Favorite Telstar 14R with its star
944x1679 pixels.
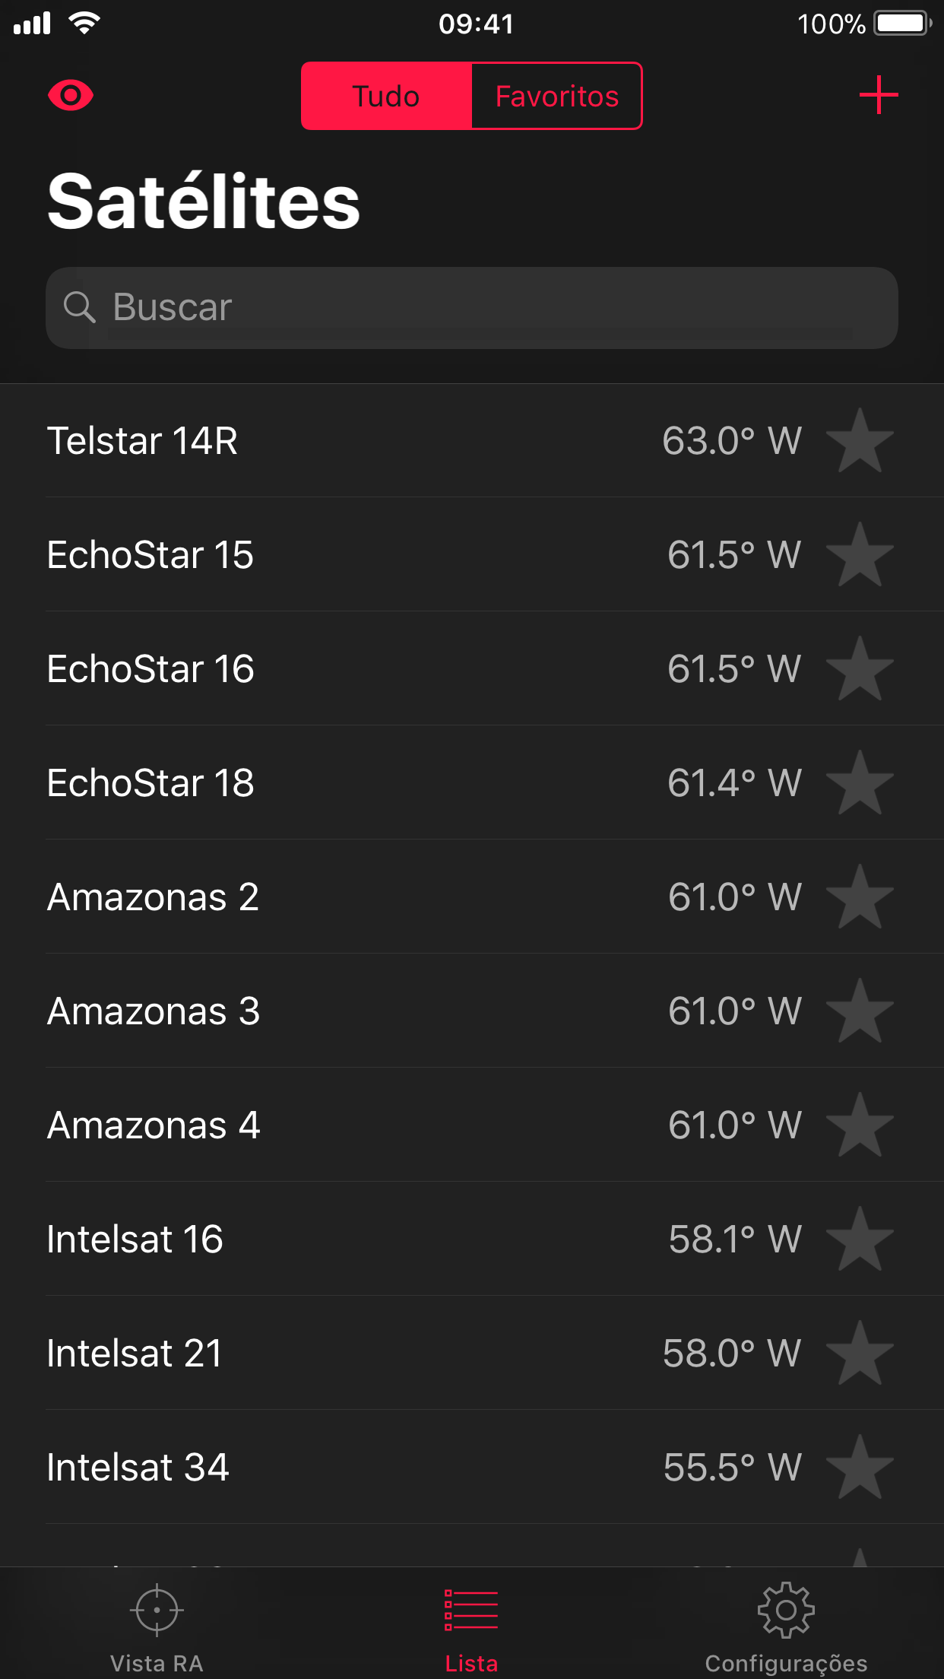860,441
